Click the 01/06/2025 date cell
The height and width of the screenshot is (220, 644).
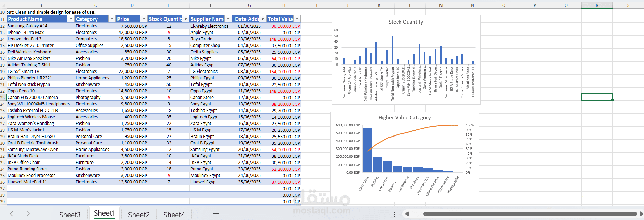[249, 26]
